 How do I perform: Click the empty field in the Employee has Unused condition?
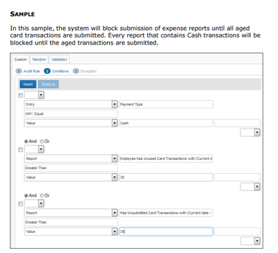[237, 177]
